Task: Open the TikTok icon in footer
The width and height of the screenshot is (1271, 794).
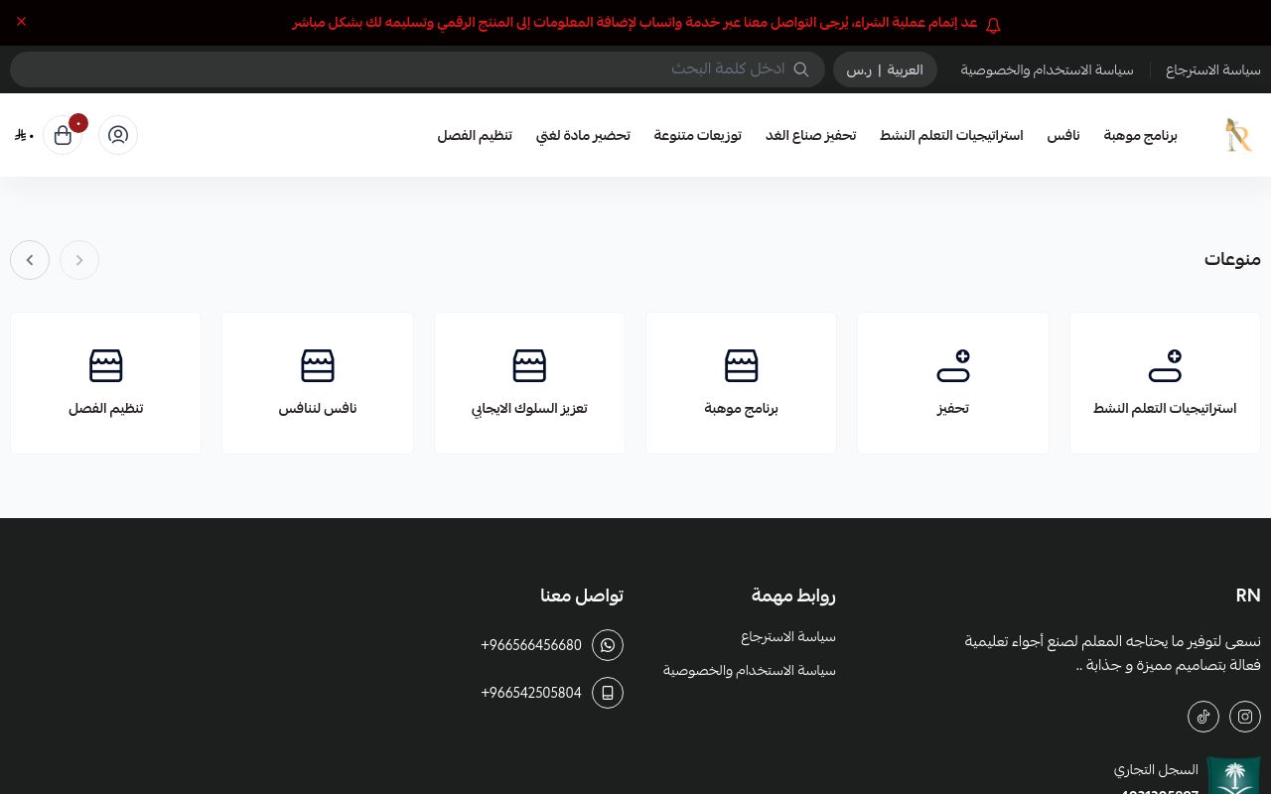Action: click(x=1203, y=716)
